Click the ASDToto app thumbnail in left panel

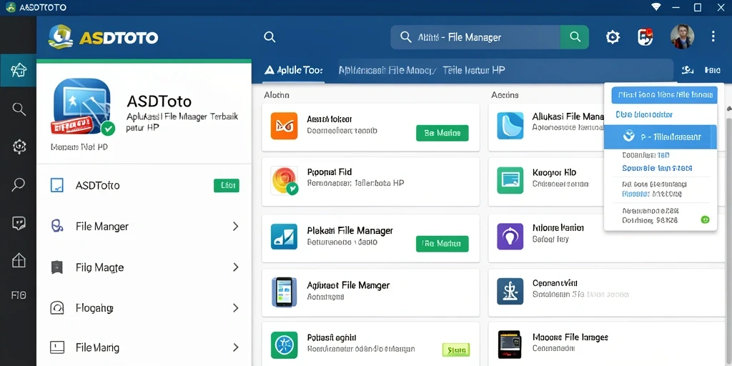click(x=82, y=107)
